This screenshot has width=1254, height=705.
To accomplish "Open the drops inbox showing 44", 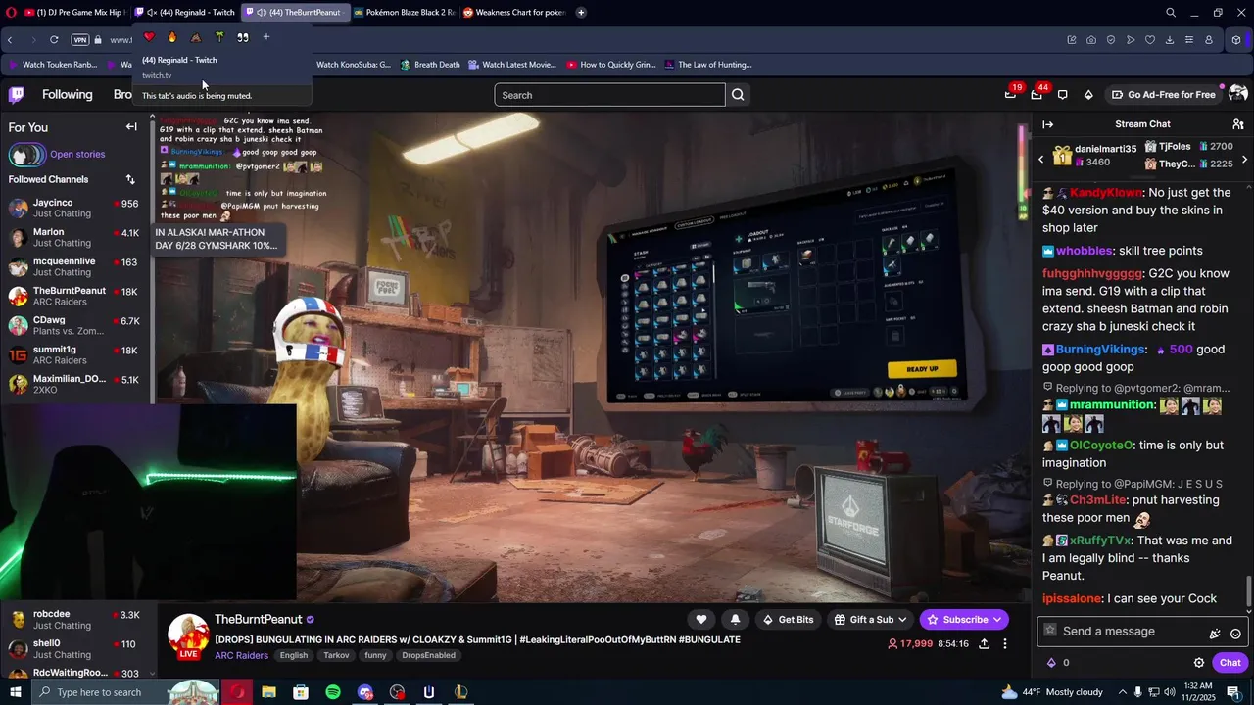I will [1037, 95].
